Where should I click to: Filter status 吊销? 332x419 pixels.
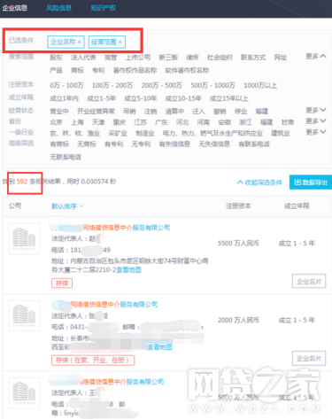[x=129, y=112]
